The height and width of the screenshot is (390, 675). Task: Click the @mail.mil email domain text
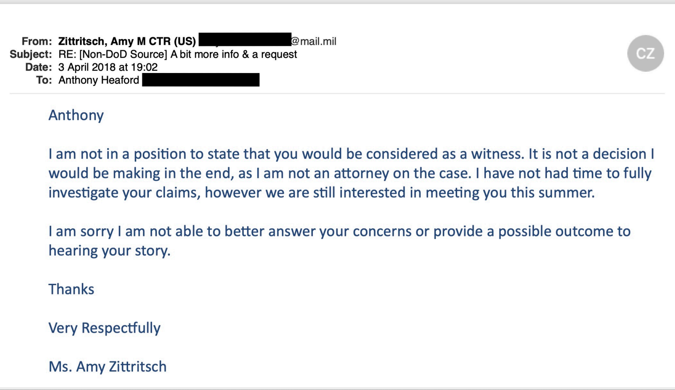[314, 41]
